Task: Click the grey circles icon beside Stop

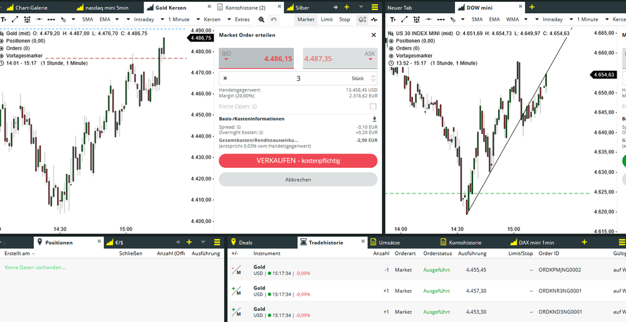Action: coord(362,19)
